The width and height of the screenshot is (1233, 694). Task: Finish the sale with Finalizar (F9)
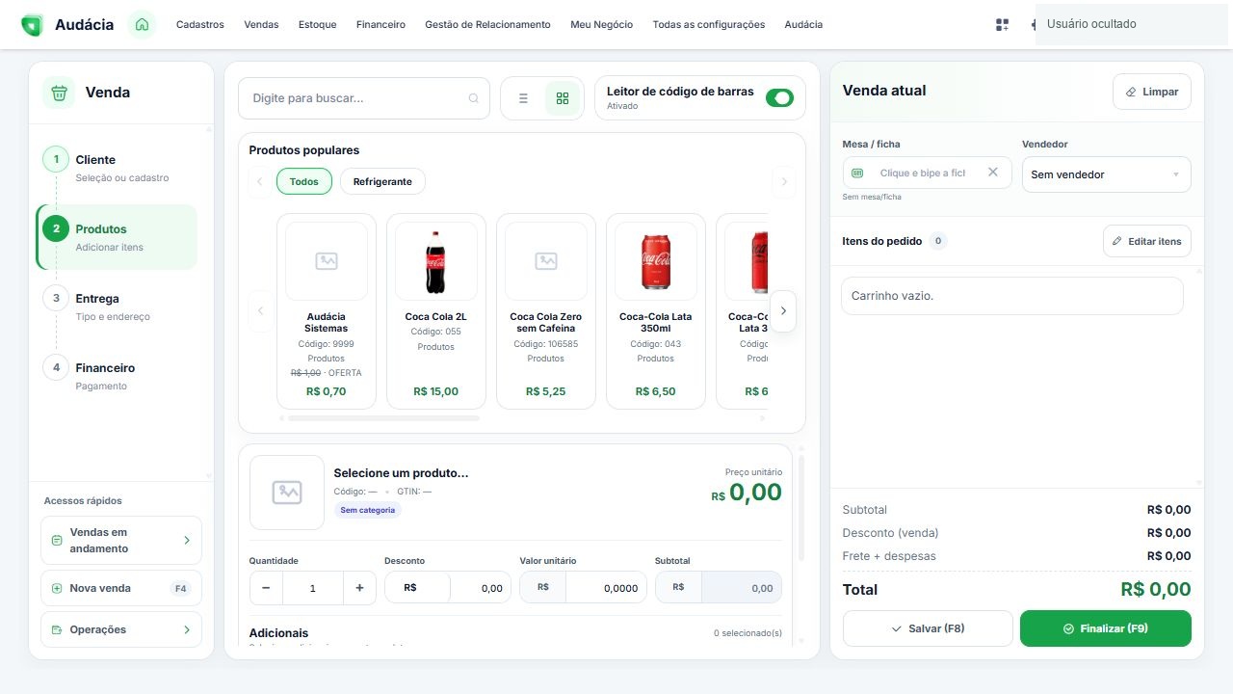1106,628
